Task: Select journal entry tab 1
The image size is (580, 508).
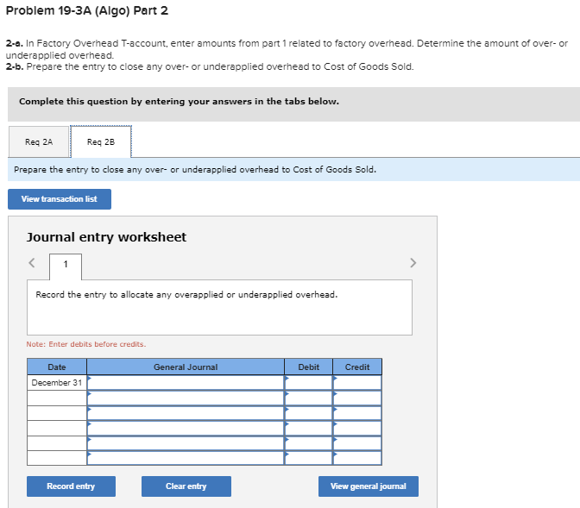Action: [x=66, y=265]
